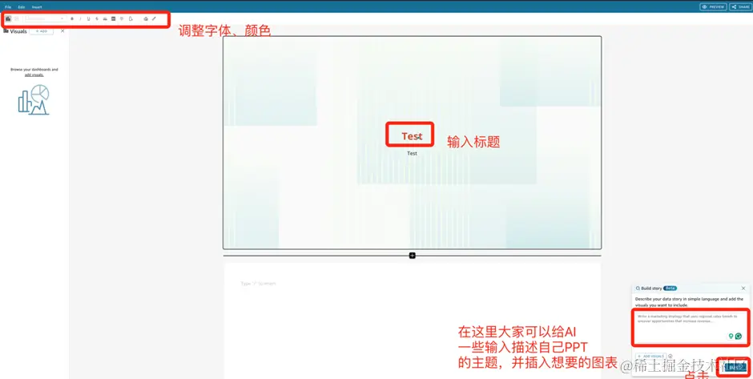Click the Build story description text box

[690, 327]
